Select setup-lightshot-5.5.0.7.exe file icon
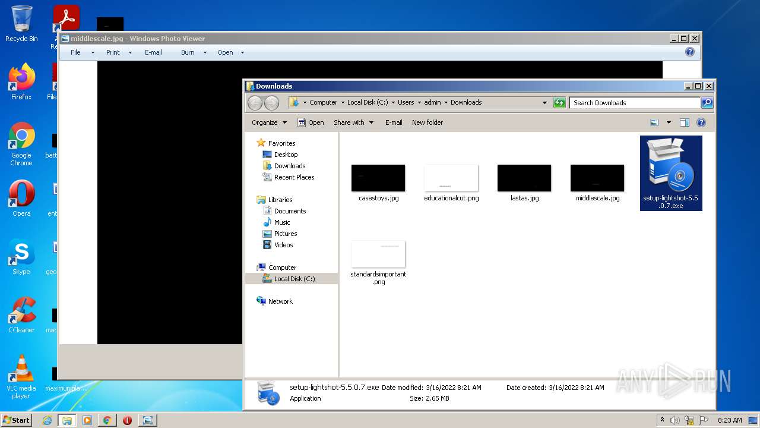Screen dimensions: 760x428 tap(671, 173)
